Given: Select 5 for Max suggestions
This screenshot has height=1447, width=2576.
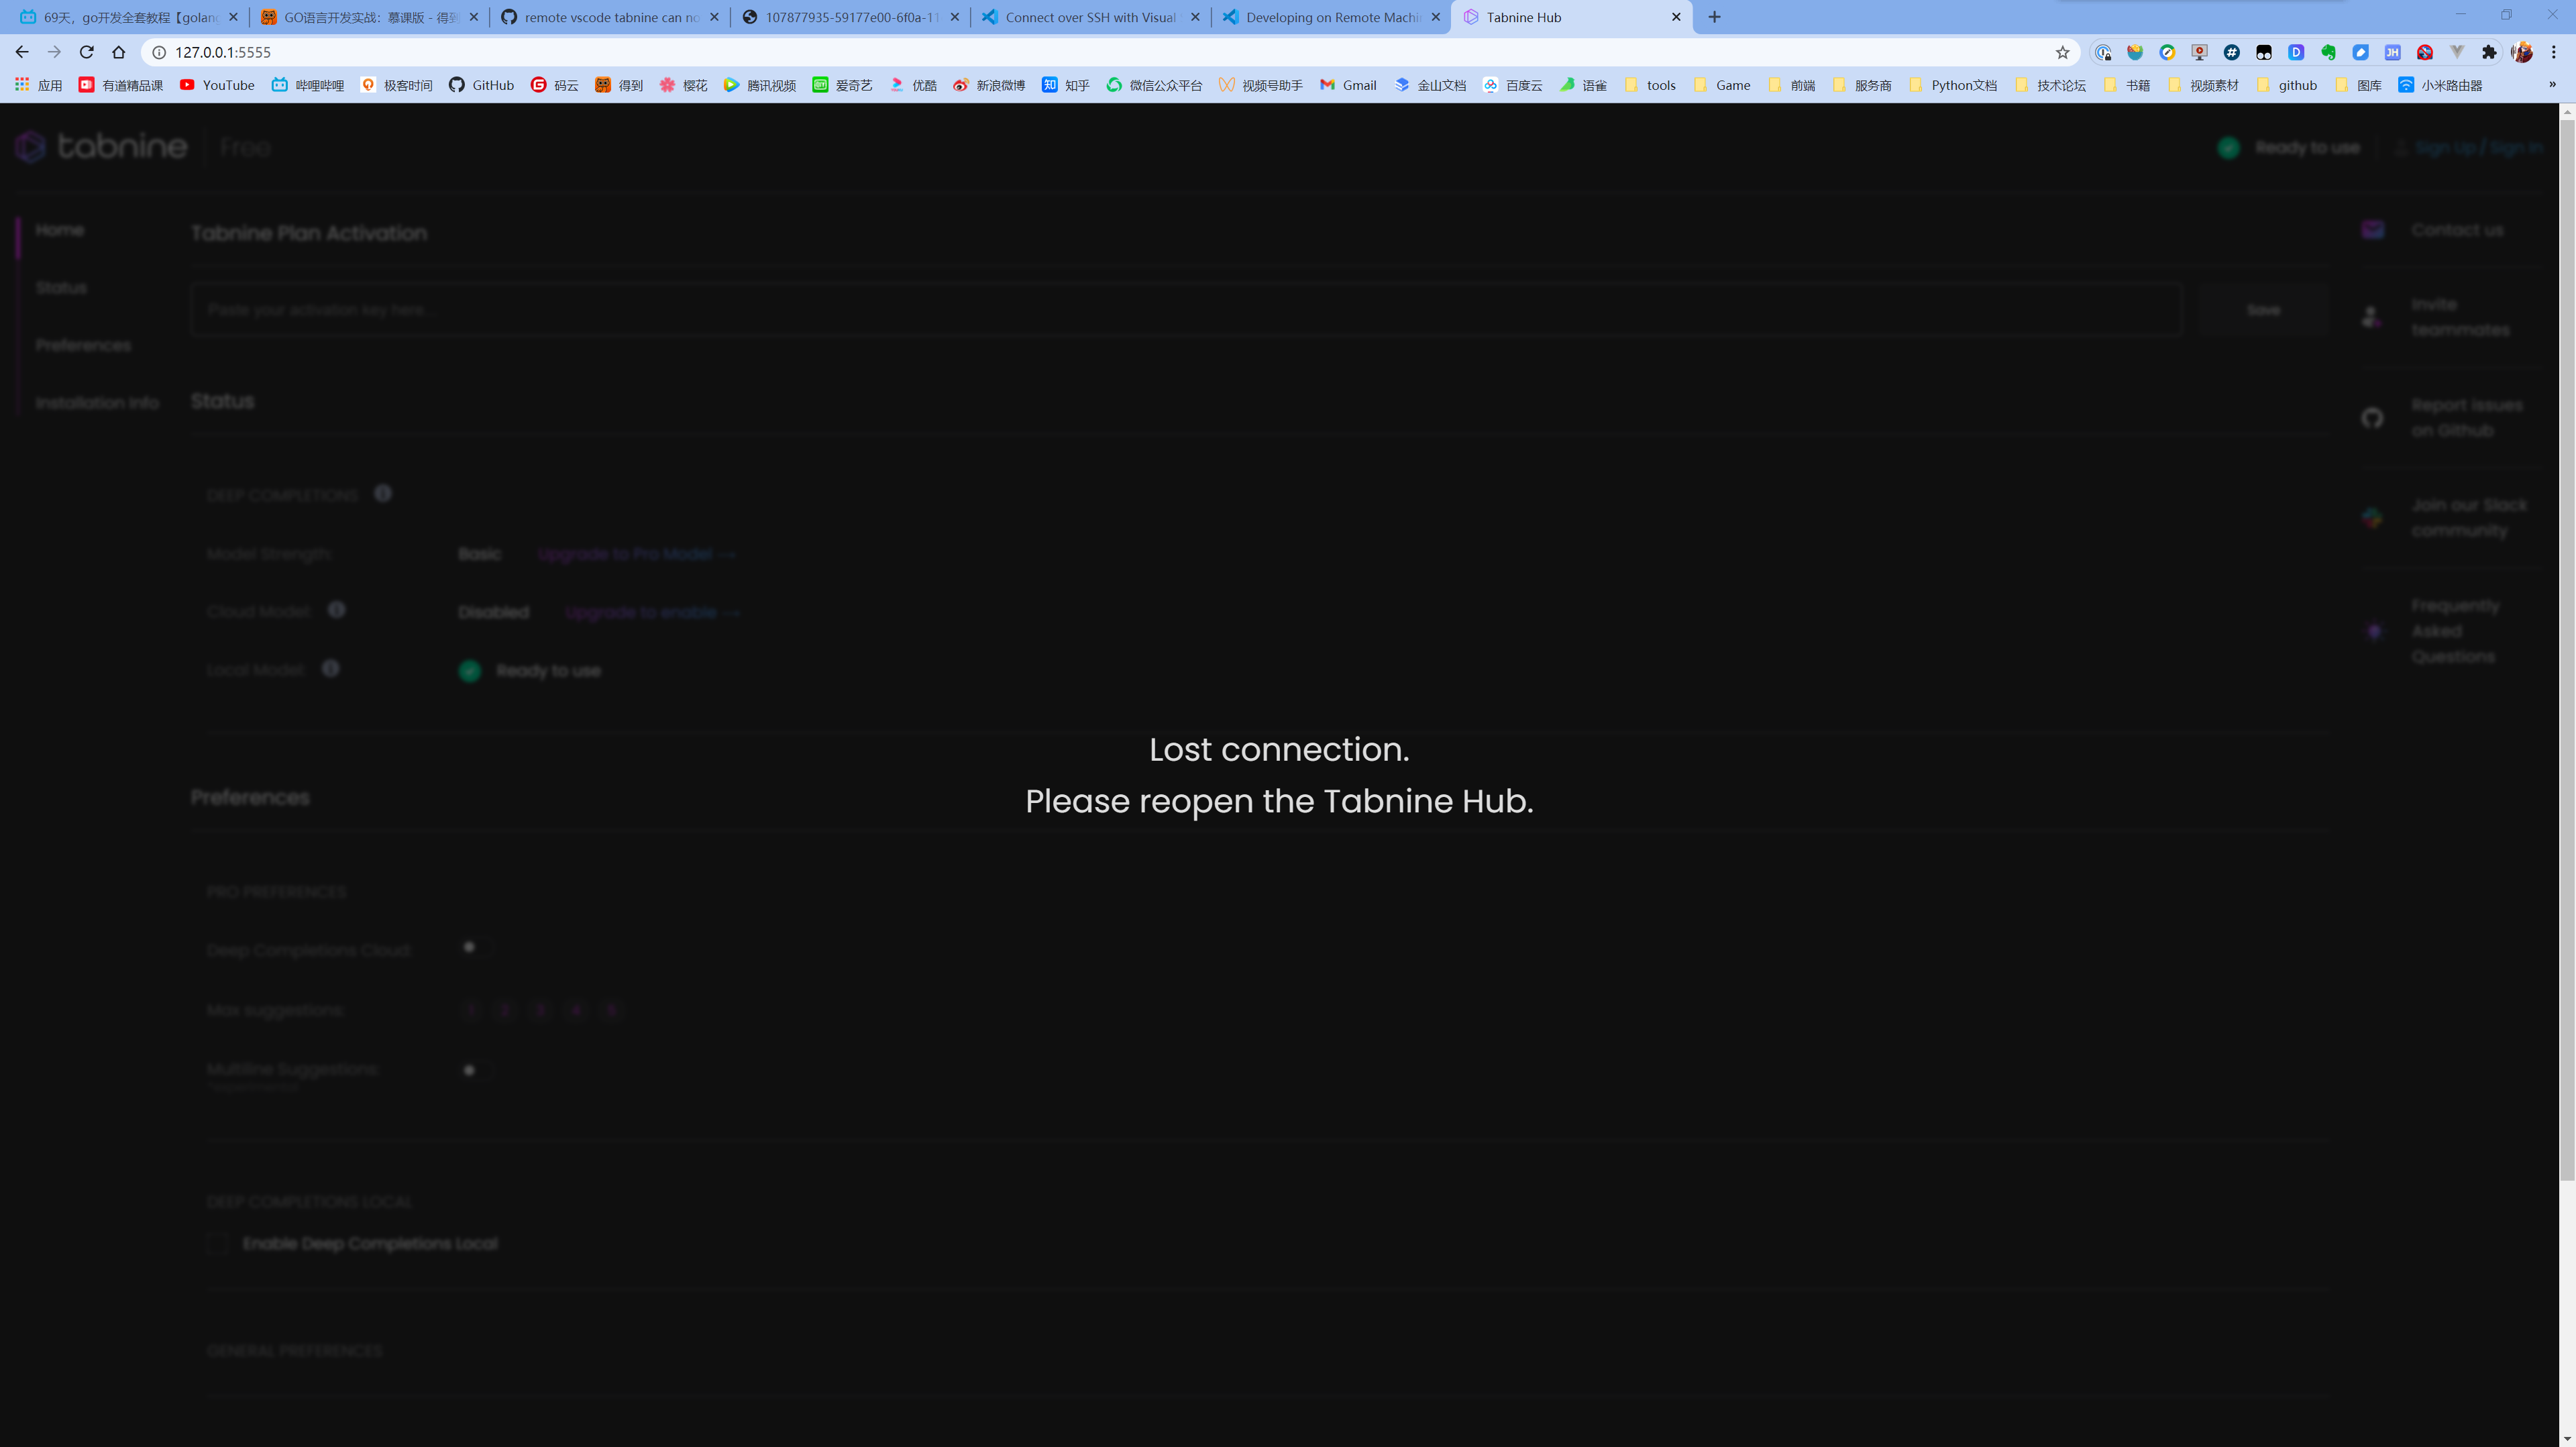Looking at the screenshot, I should click(611, 1010).
